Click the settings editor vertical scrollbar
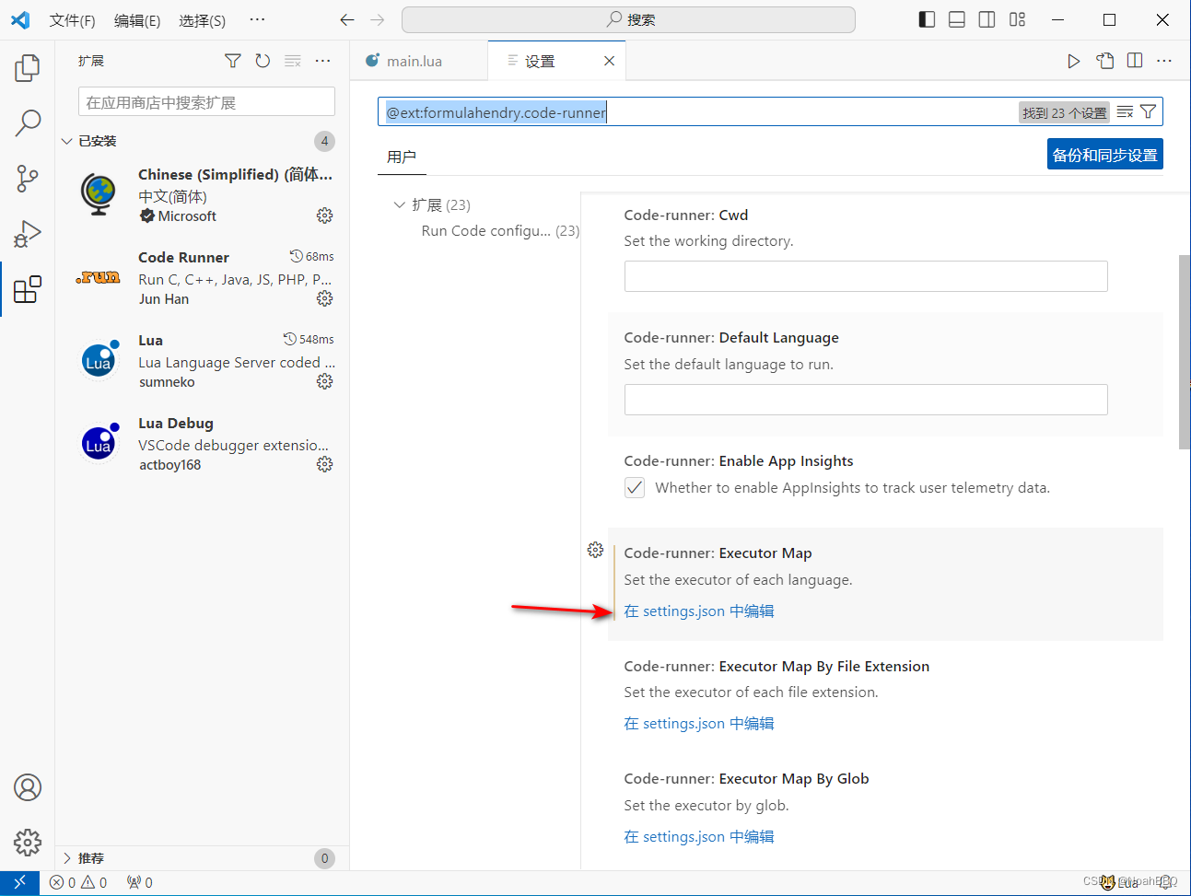Image resolution: width=1191 pixels, height=896 pixels. coord(1185,352)
